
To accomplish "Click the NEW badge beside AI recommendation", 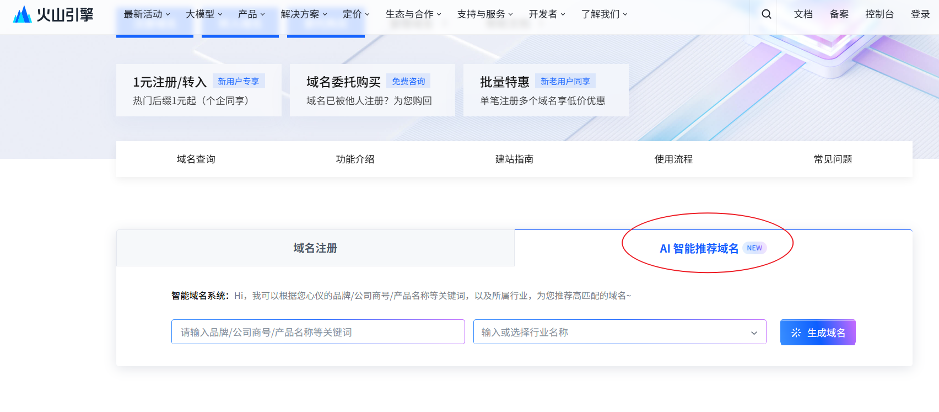I will pyautogui.click(x=754, y=248).
